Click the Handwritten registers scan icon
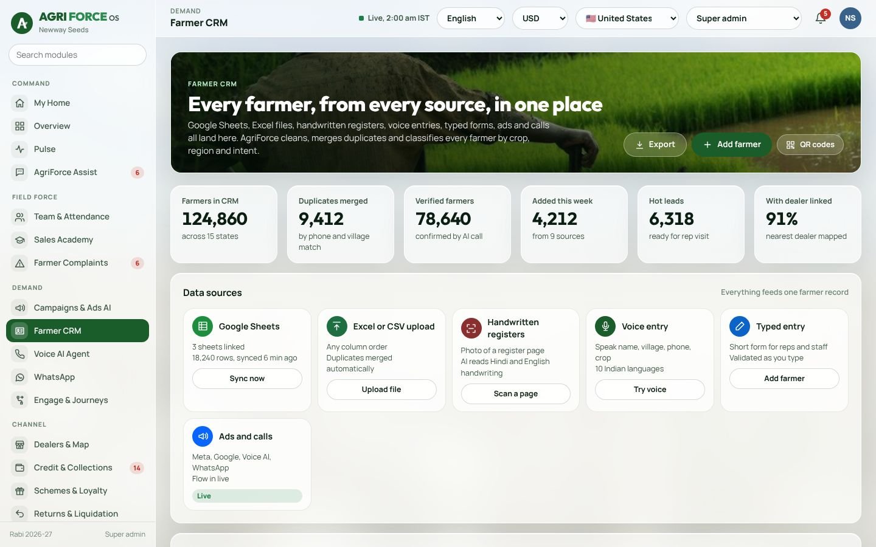The width and height of the screenshot is (876, 547). point(471,328)
